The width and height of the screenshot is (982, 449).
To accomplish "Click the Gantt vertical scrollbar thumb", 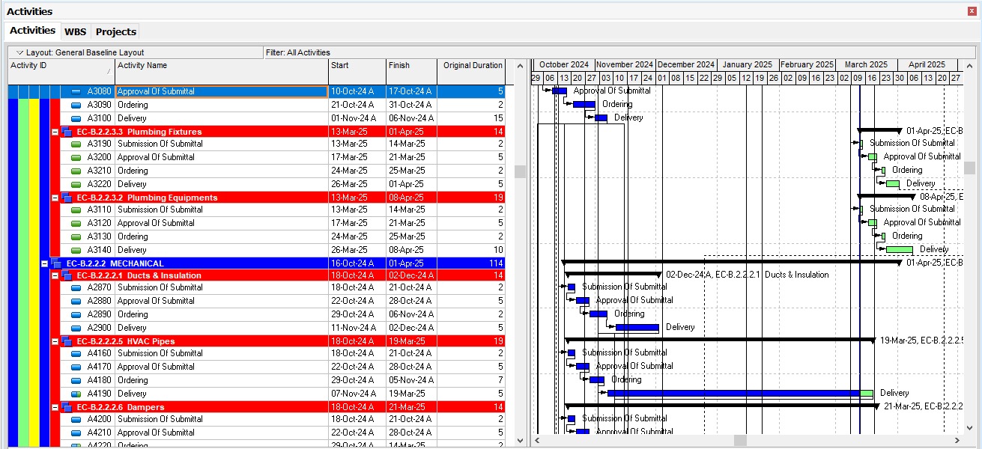I will point(970,168).
